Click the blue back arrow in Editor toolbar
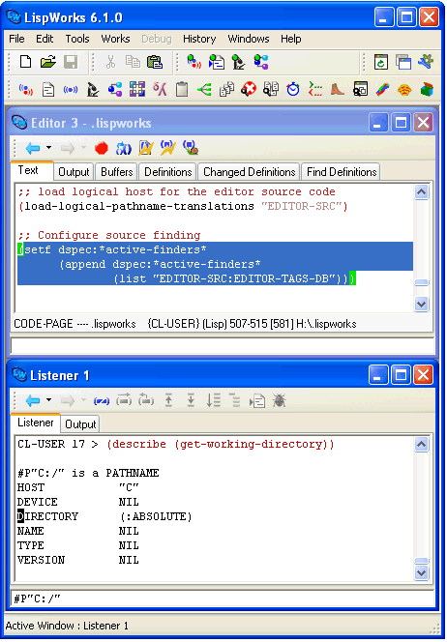447x642 pixels. point(33,148)
